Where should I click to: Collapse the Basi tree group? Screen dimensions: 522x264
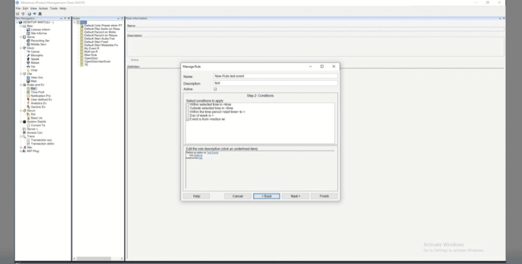tap(21, 26)
